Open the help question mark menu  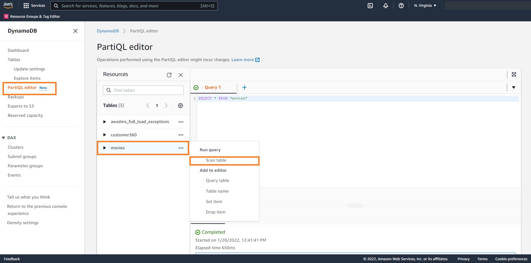click(x=401, y=6)
